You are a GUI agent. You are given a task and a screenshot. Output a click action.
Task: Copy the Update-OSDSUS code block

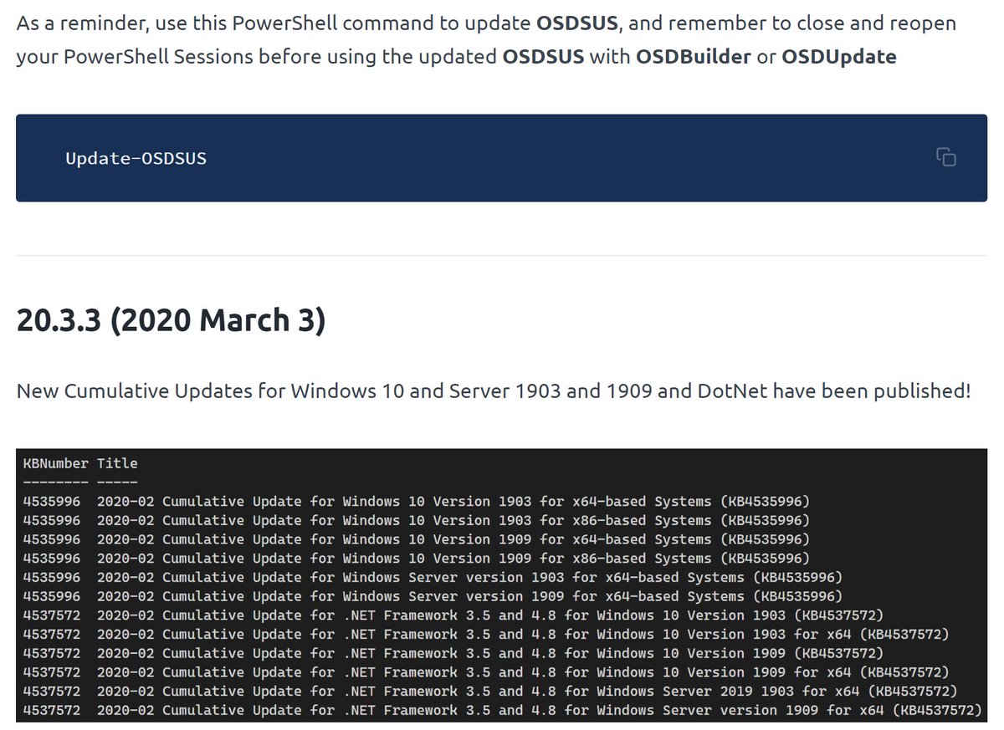(946, 157)
